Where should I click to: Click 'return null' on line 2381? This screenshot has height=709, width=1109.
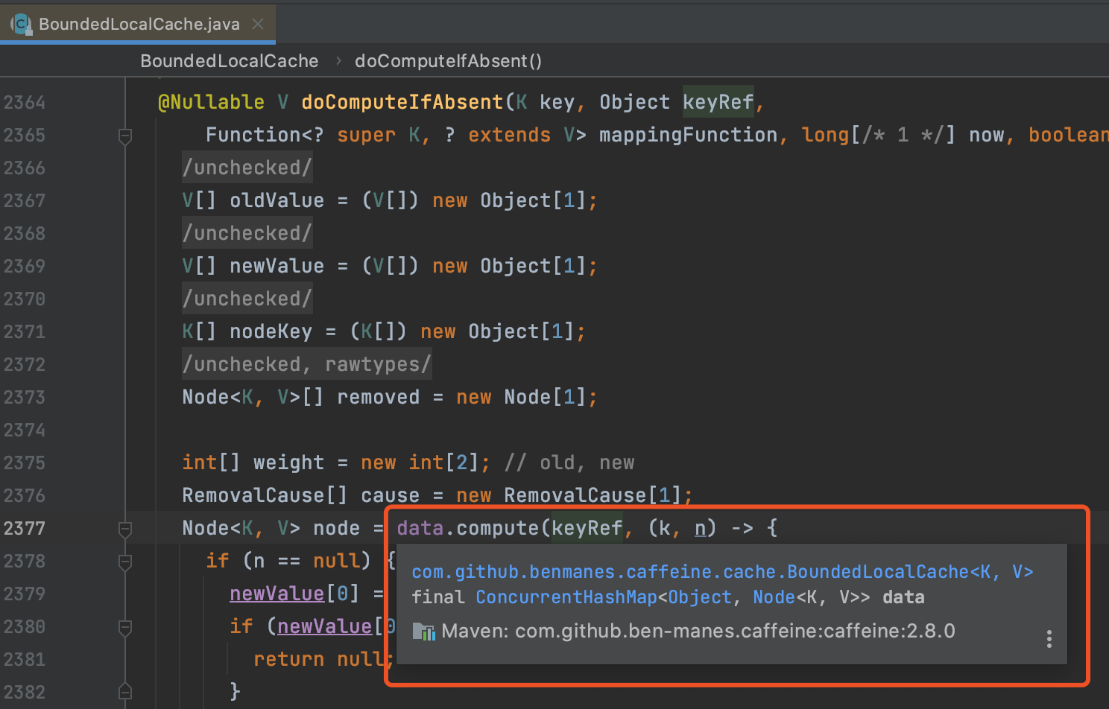click(x=319, y=659)
